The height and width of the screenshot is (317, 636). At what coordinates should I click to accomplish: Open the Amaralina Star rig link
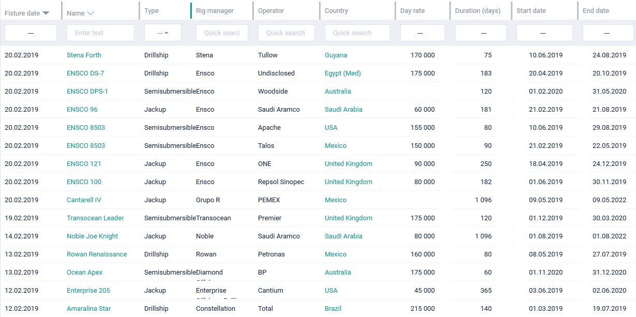(88, 309)
